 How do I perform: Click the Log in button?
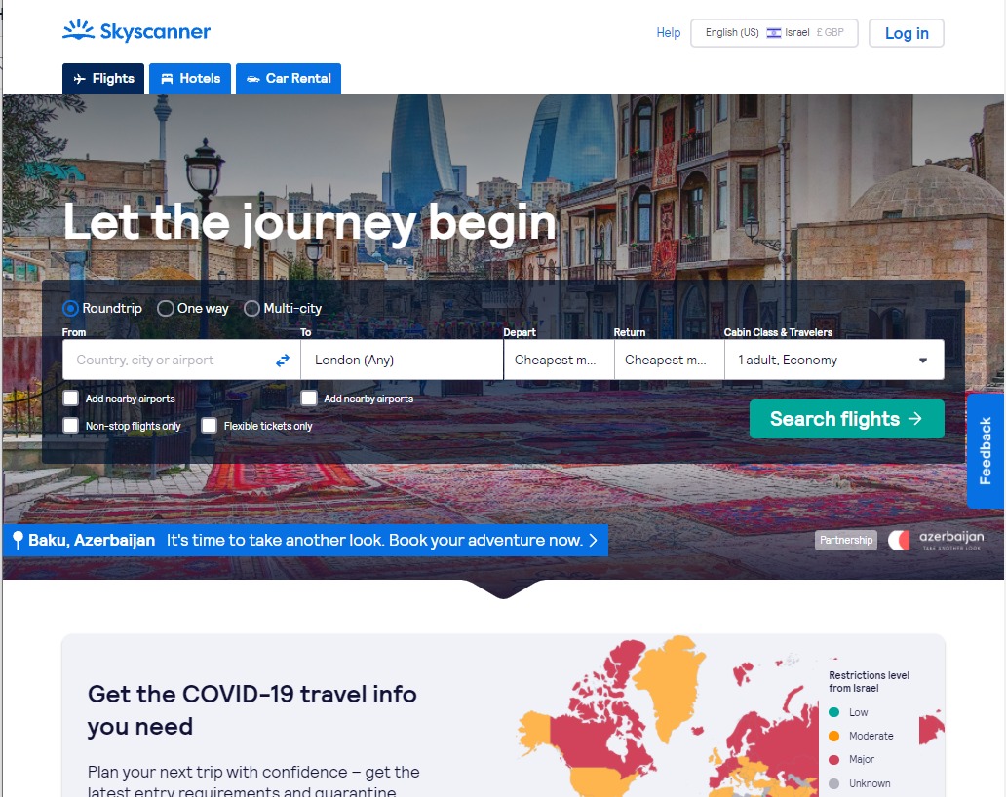(907, 33)
